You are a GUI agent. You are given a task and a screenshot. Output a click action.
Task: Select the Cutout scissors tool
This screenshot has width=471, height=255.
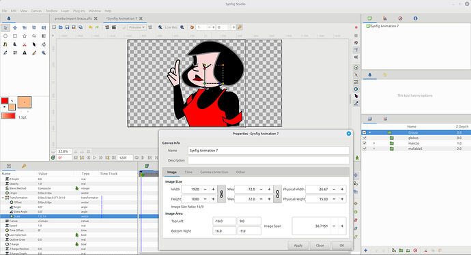coord(25,44)
